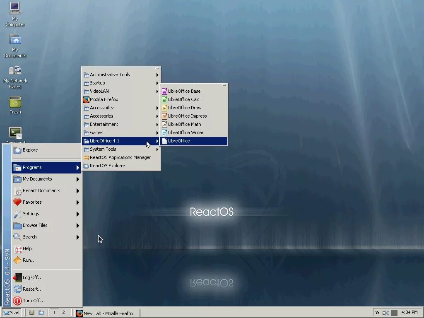The image size is (424, 318).
Task: Click the 4:34 PM clock
Action: tap(410, 313)
